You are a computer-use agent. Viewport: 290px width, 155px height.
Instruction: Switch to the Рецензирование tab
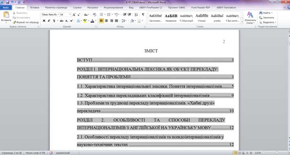113,8
